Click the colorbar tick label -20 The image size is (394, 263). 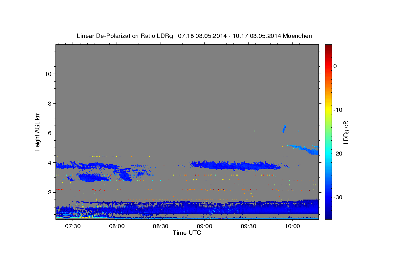[x=339, y=154]
